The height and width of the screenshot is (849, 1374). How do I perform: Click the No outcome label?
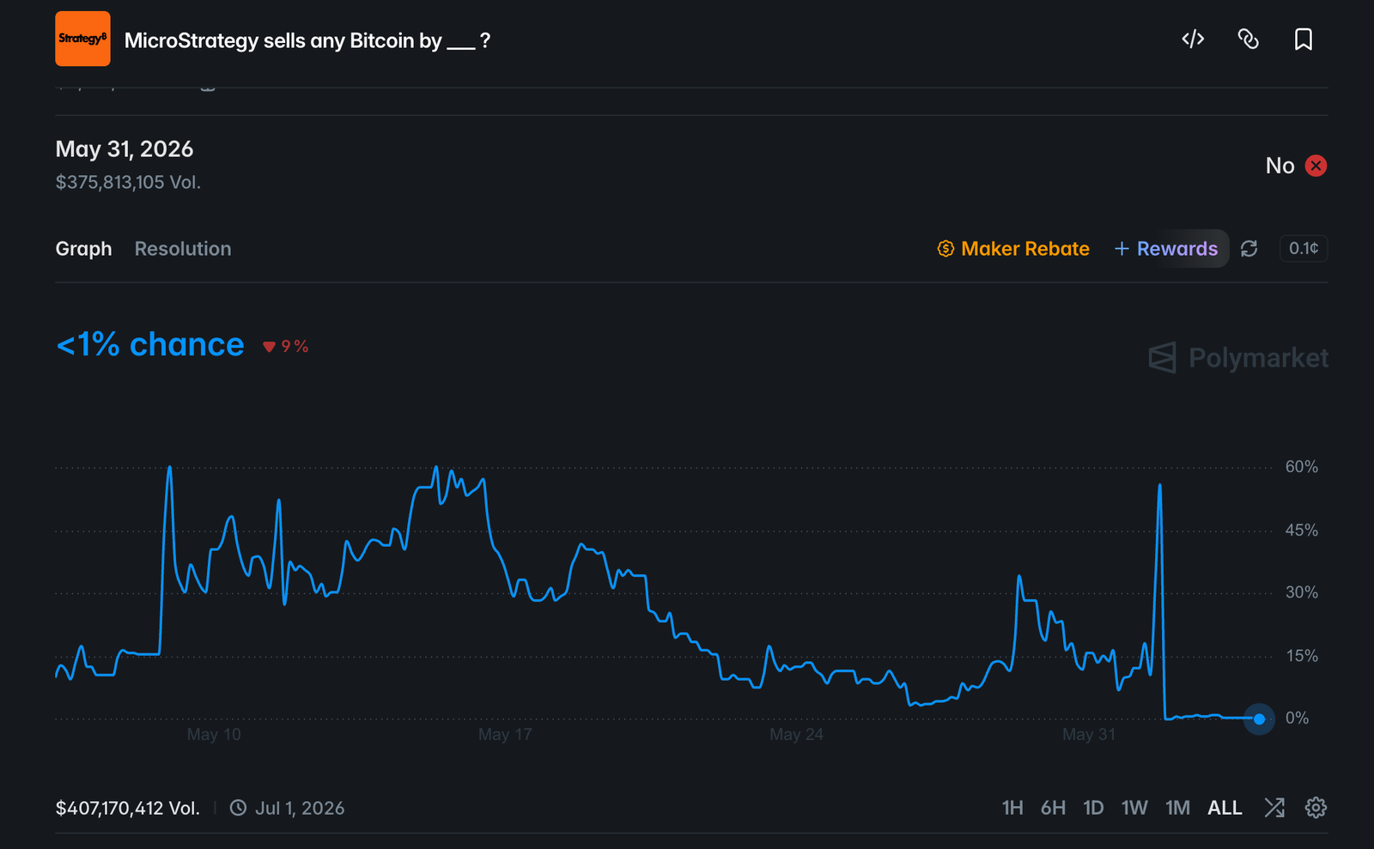[1280, 166]
